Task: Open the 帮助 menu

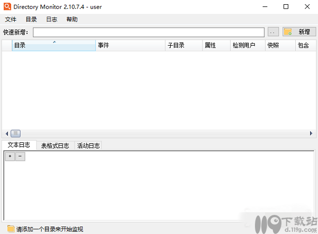Action: tap(72, 19)
